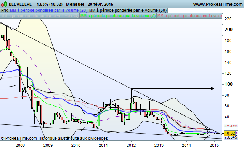Click the BELVEDERE ticker title
The image size is (244, 148).
20,4
